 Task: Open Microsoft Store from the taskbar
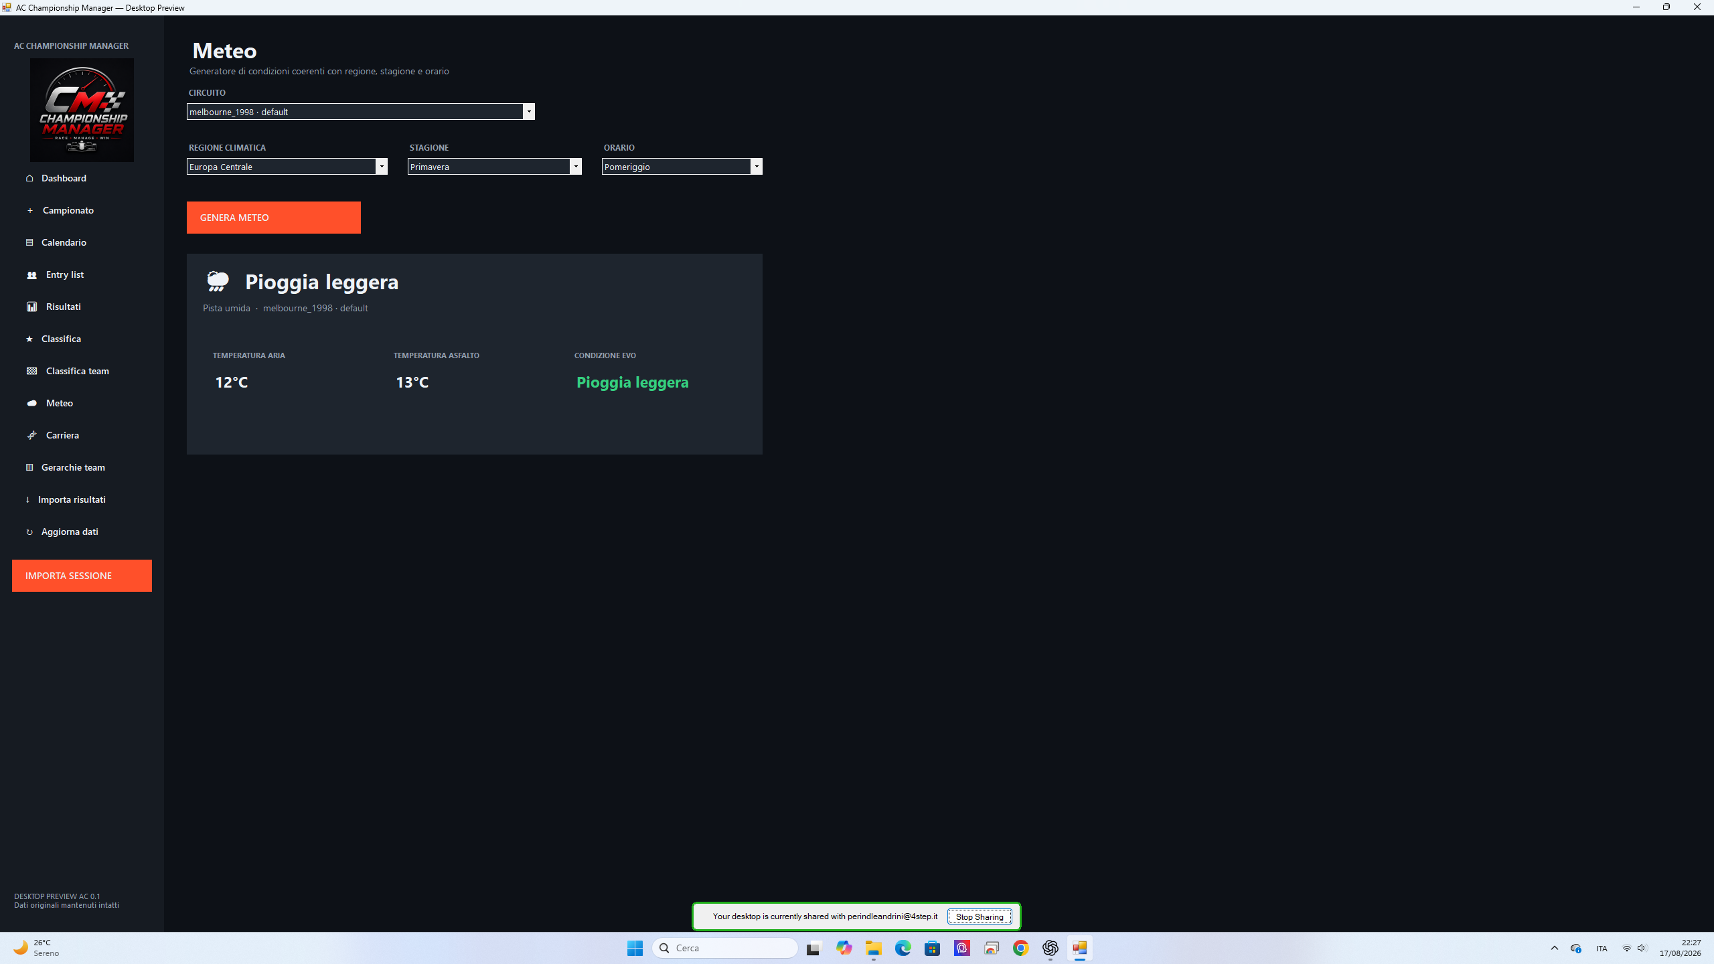tap(932, 948)
